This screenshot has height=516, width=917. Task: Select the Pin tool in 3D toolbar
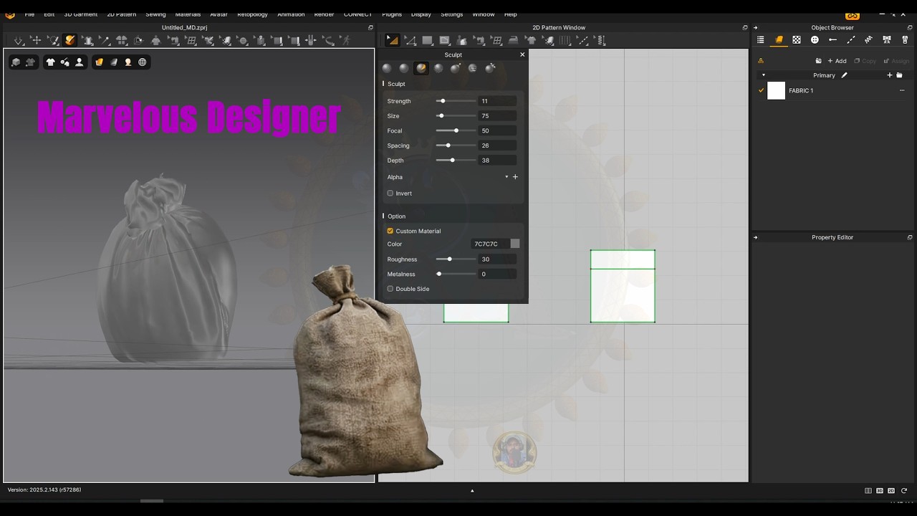coord(105,41)
